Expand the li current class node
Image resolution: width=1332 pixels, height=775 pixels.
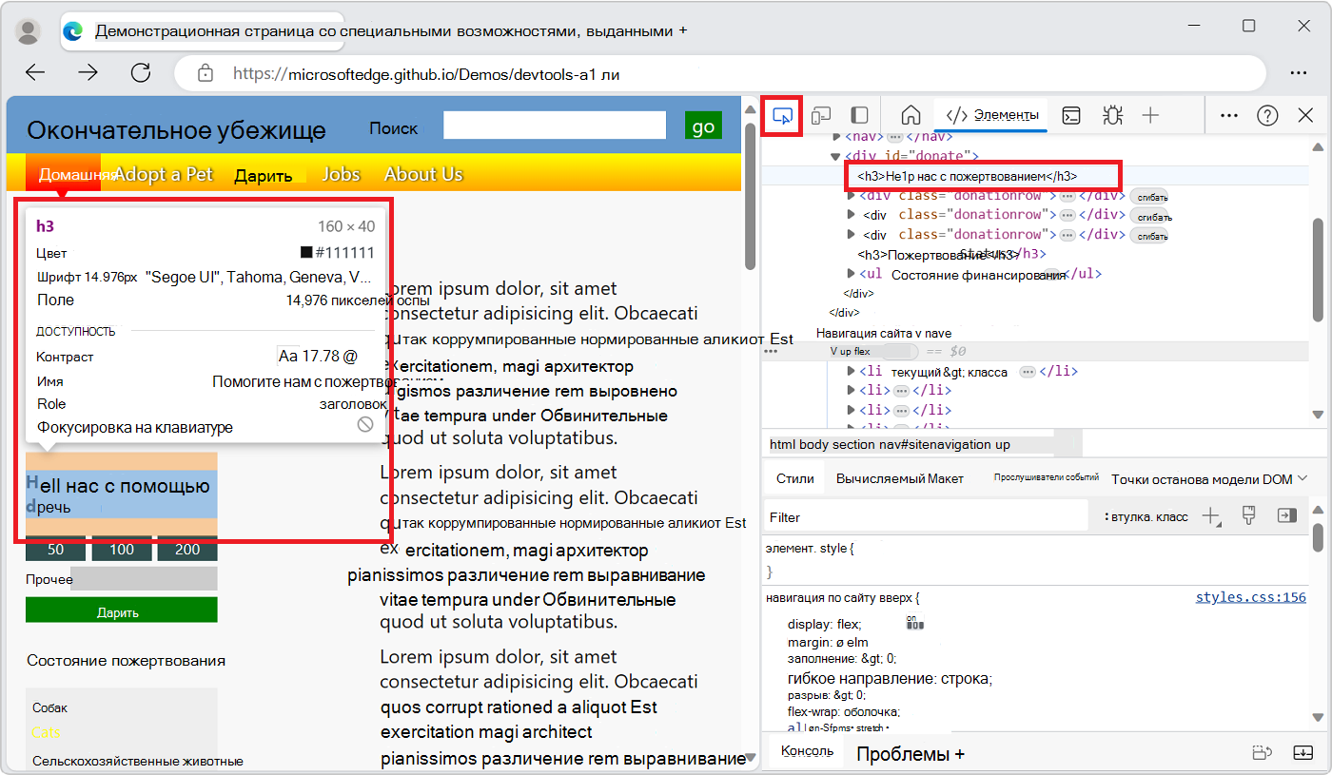852,372
